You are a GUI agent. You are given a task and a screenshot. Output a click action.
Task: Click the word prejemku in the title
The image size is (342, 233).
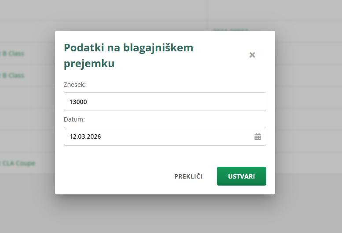(x=89, y=64)
